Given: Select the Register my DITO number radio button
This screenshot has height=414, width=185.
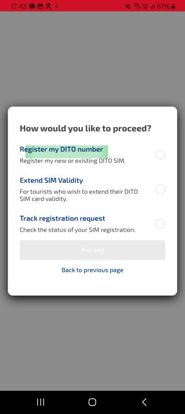Looking at the screenshot, I should point(160,155).
